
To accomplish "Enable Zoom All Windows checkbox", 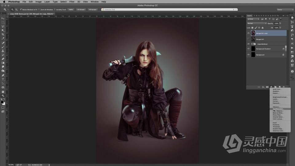I will pos(39,10).
